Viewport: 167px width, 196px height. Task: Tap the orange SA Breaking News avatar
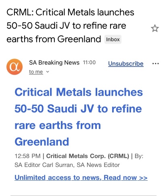[x=15, y=67]
